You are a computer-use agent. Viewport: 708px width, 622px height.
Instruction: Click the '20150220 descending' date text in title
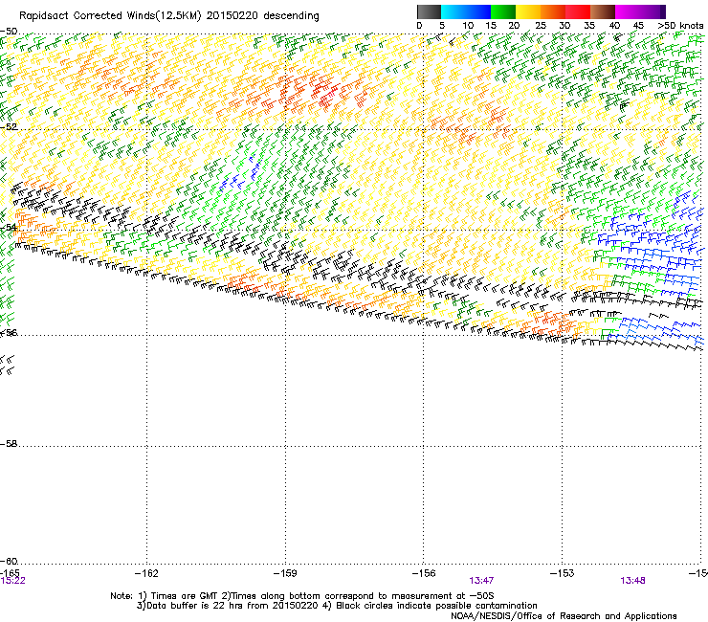tap(263, 16)
